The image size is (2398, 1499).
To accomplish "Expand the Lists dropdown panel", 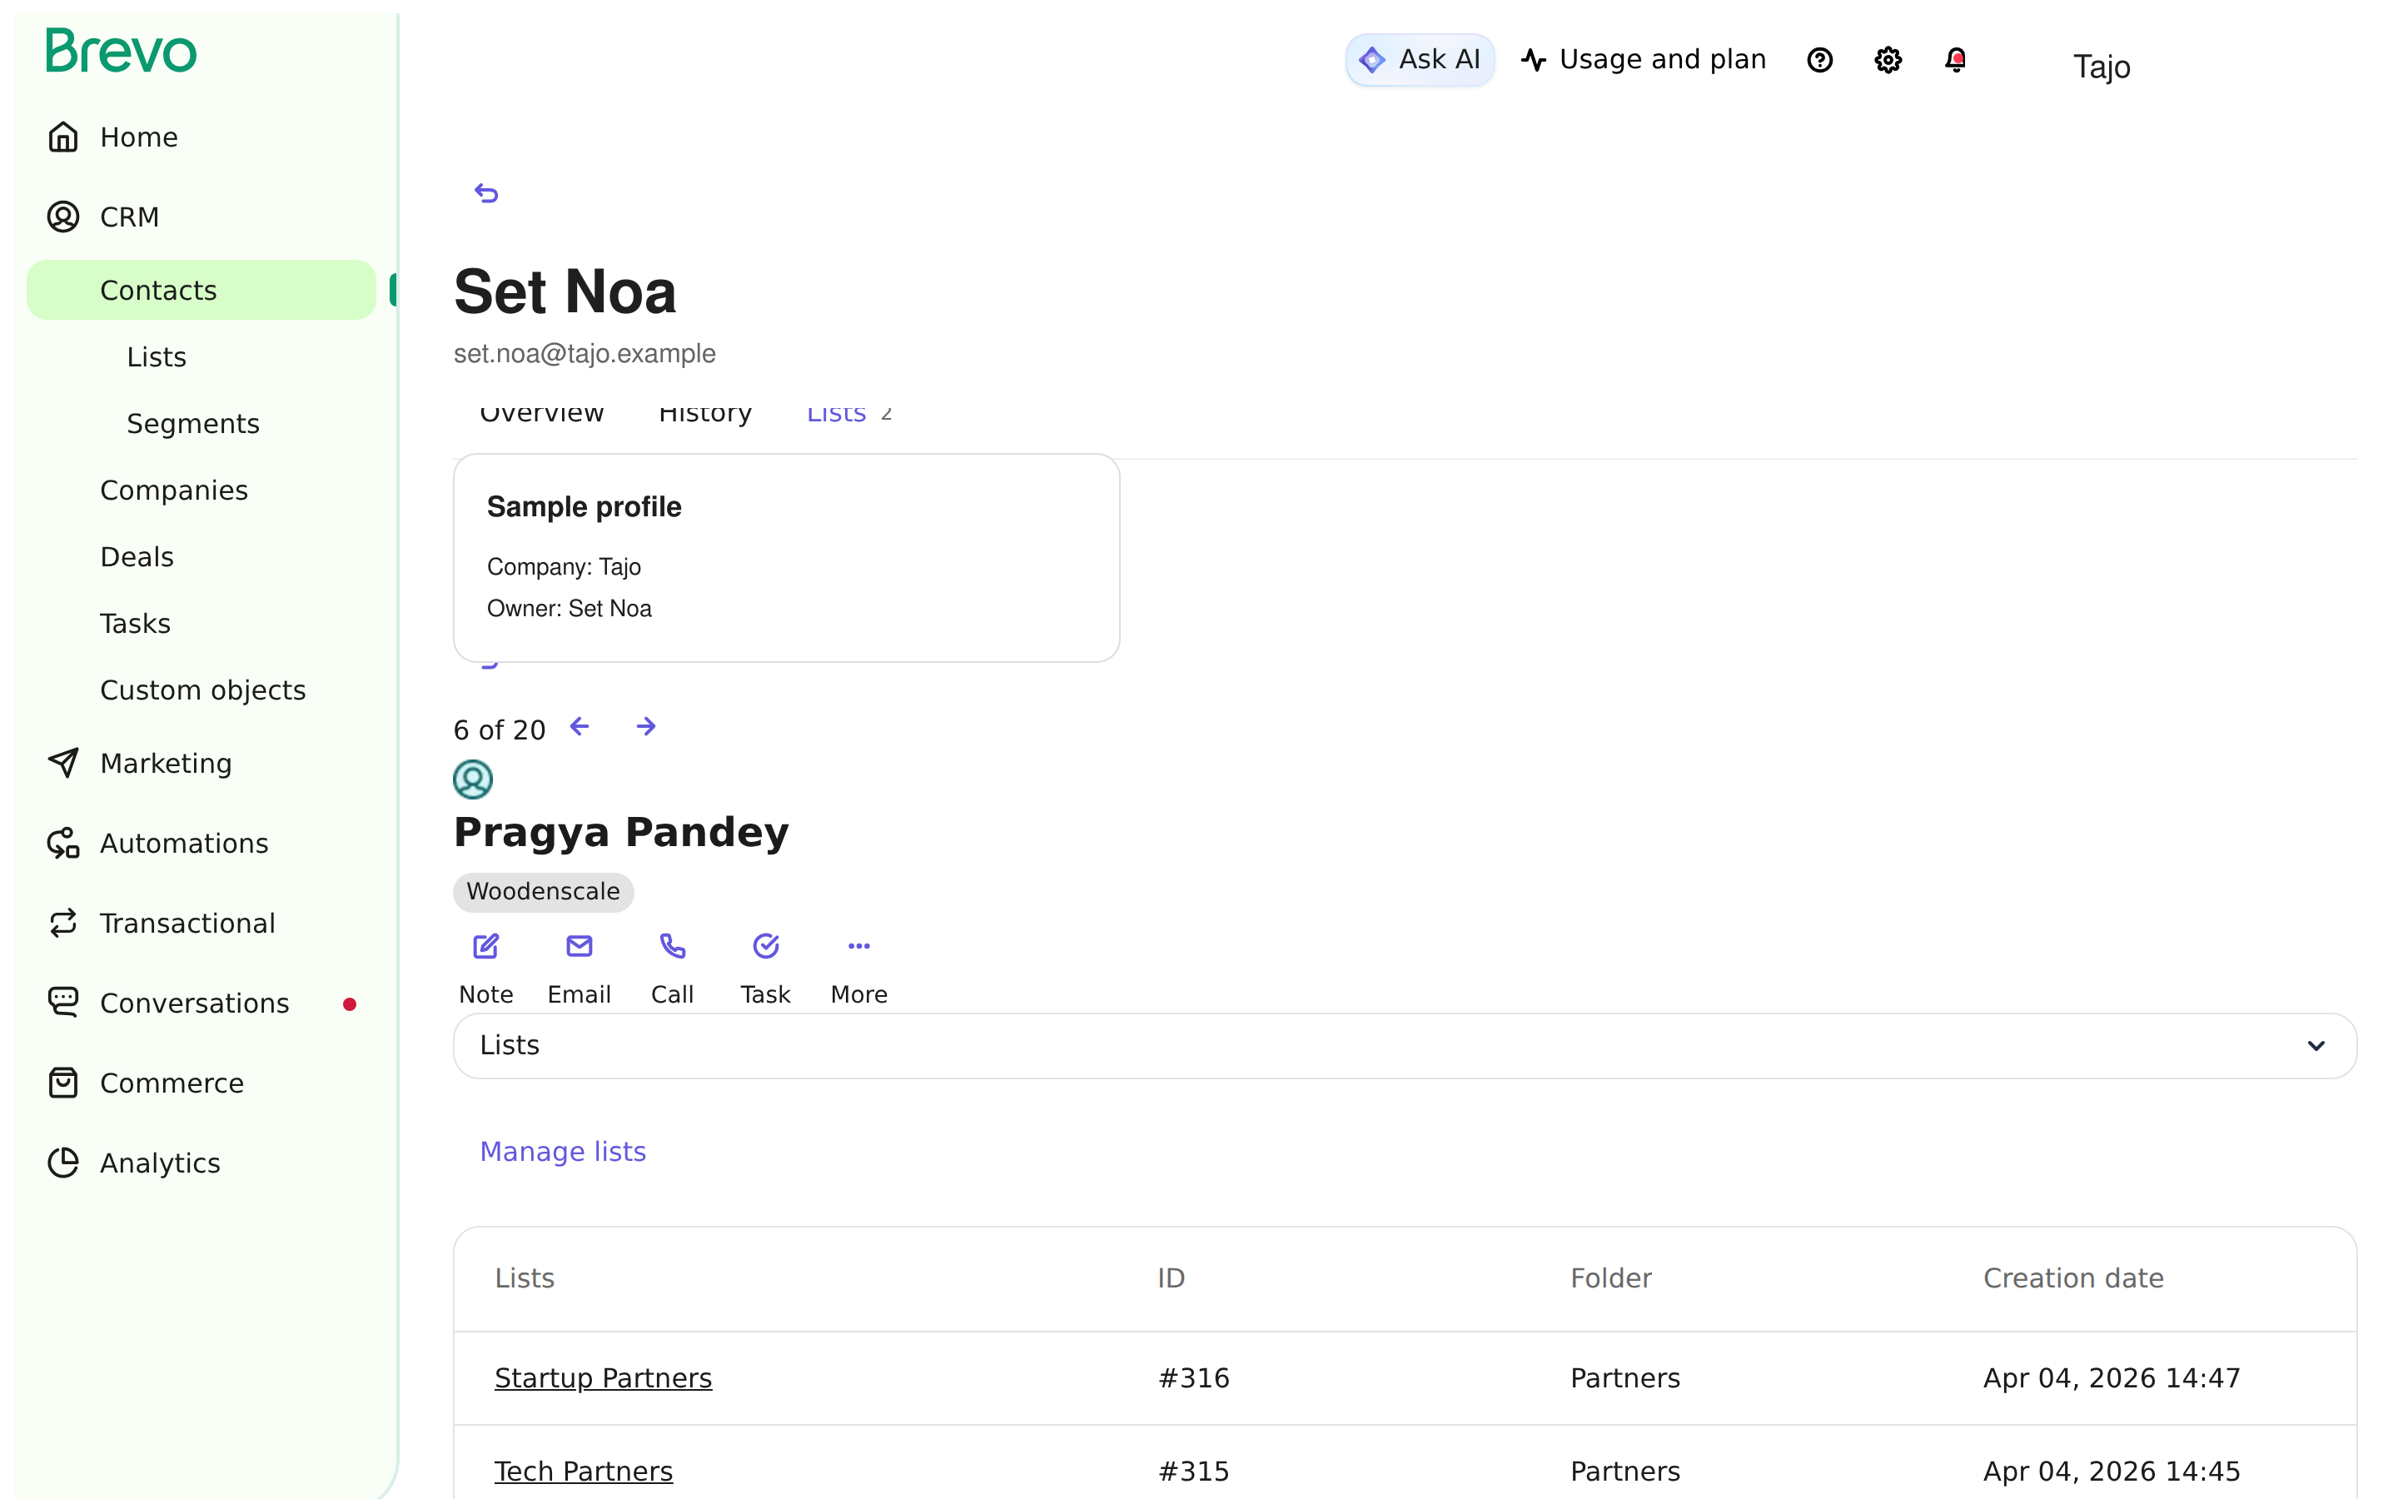I will tap(1404, 1045).
